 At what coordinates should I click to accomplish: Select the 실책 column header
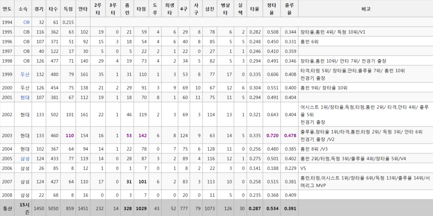pos(240,9)
